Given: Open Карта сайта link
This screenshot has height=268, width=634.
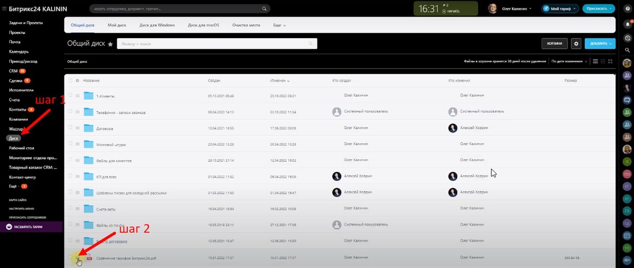Looking at the screenshot, I should pyautogui.click(x=18, y=201).
